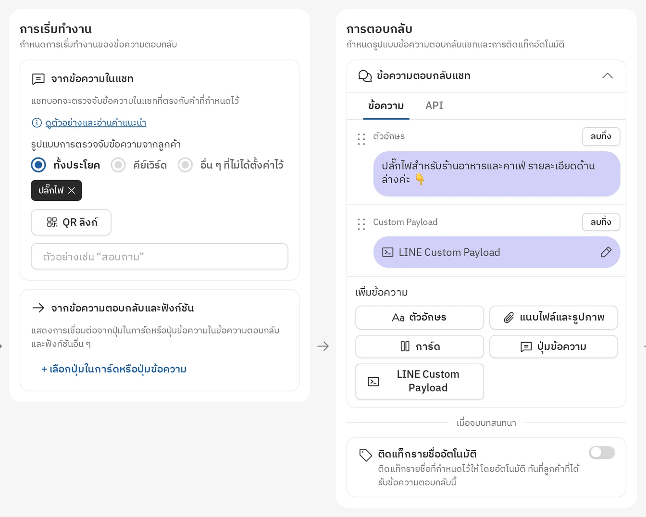
Task: Grab the drag handle of Custom Payload message
Action: pos(361,224)
